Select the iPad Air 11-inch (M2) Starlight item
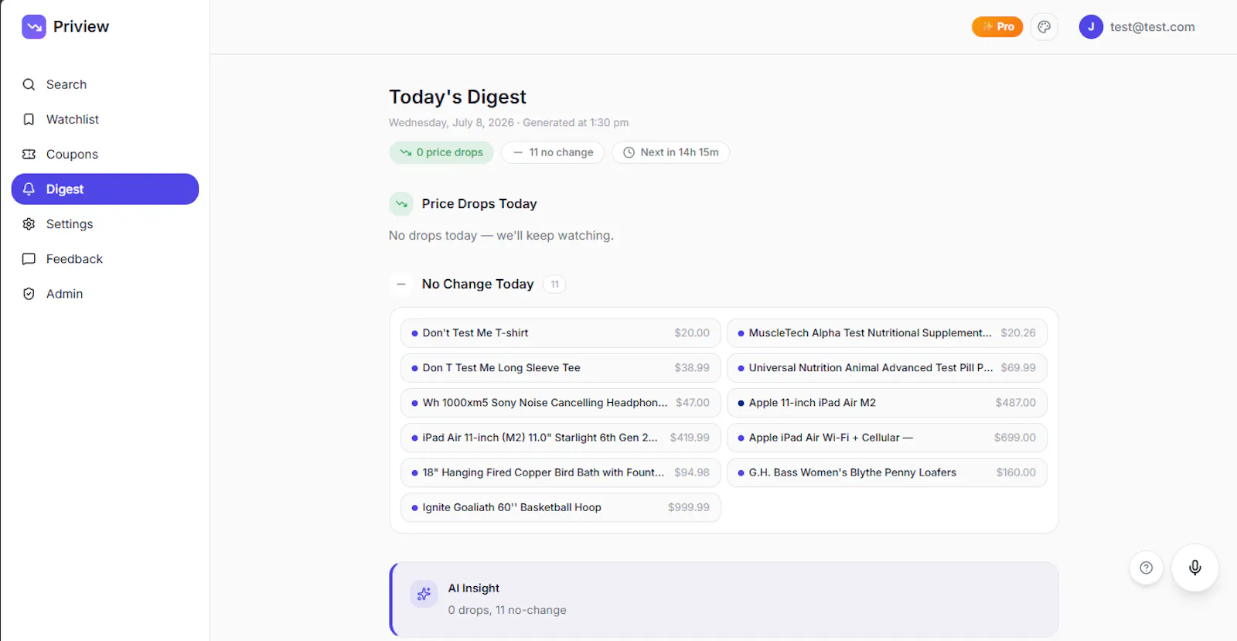This screenshot has width=1237, height=641. (x=561, y=437)
